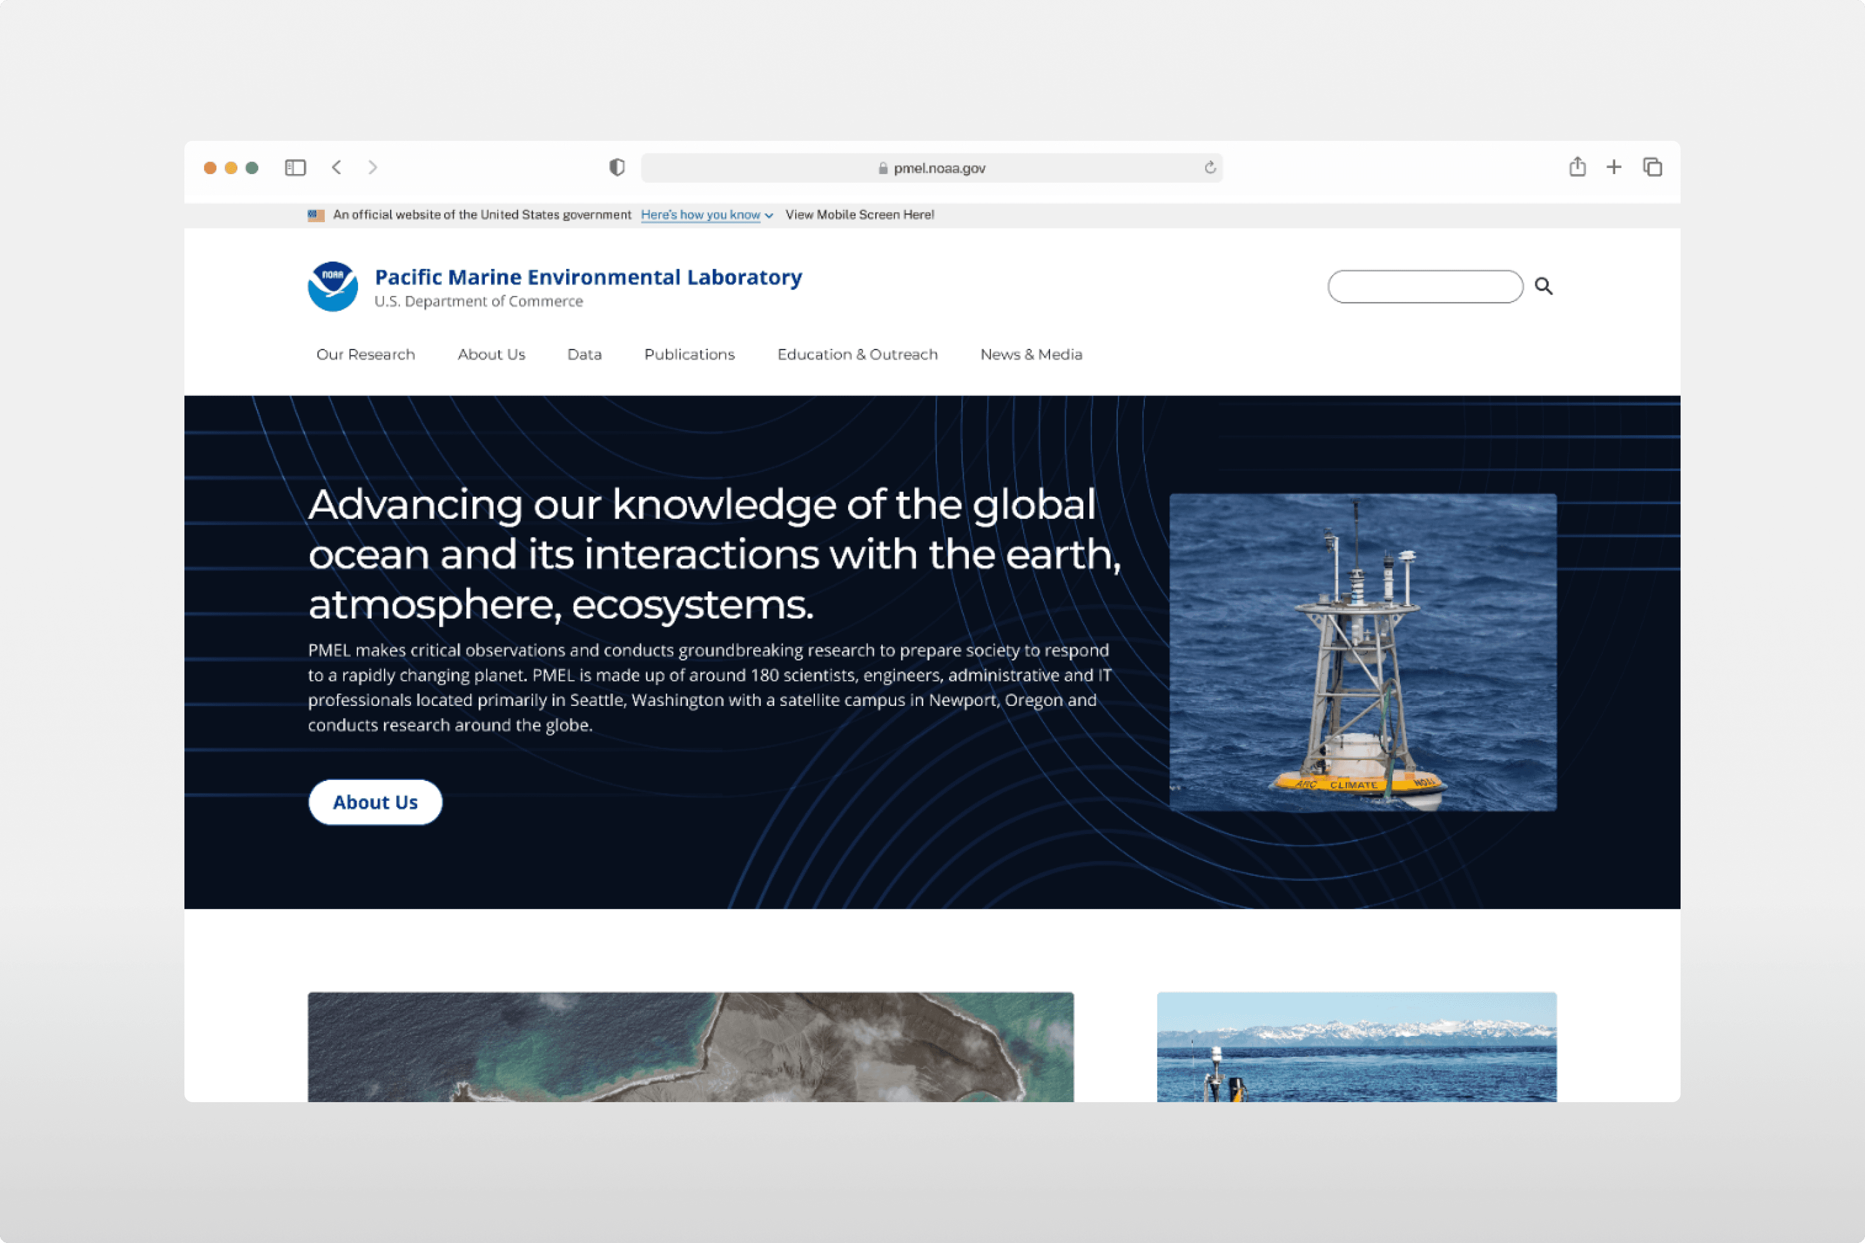
Task: Click the ocean buoy photo
Action: [x=1362, y=652]
